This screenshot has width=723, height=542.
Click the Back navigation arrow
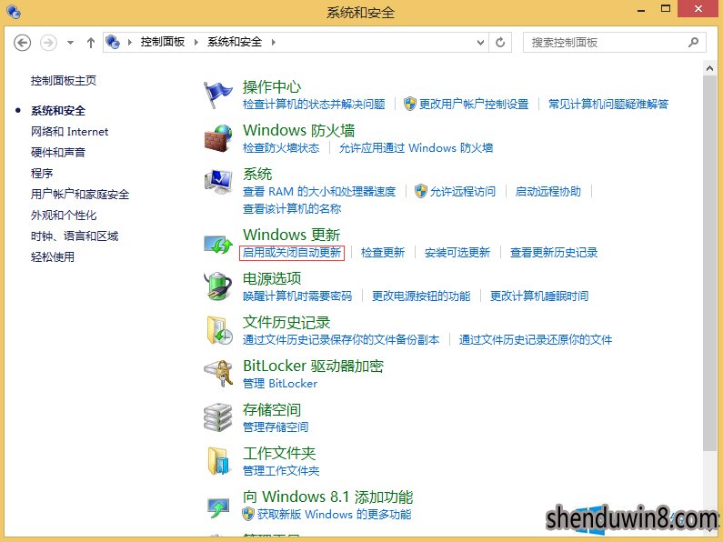click(x=22, y=43)
